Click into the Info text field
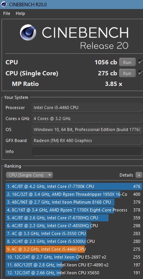 [87, 151]
